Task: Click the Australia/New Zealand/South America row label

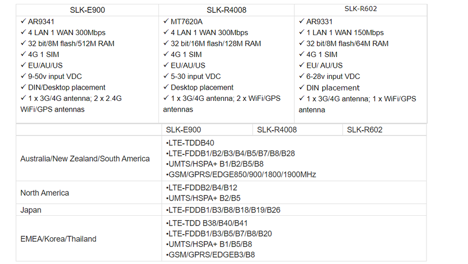Action: (85, 159)
